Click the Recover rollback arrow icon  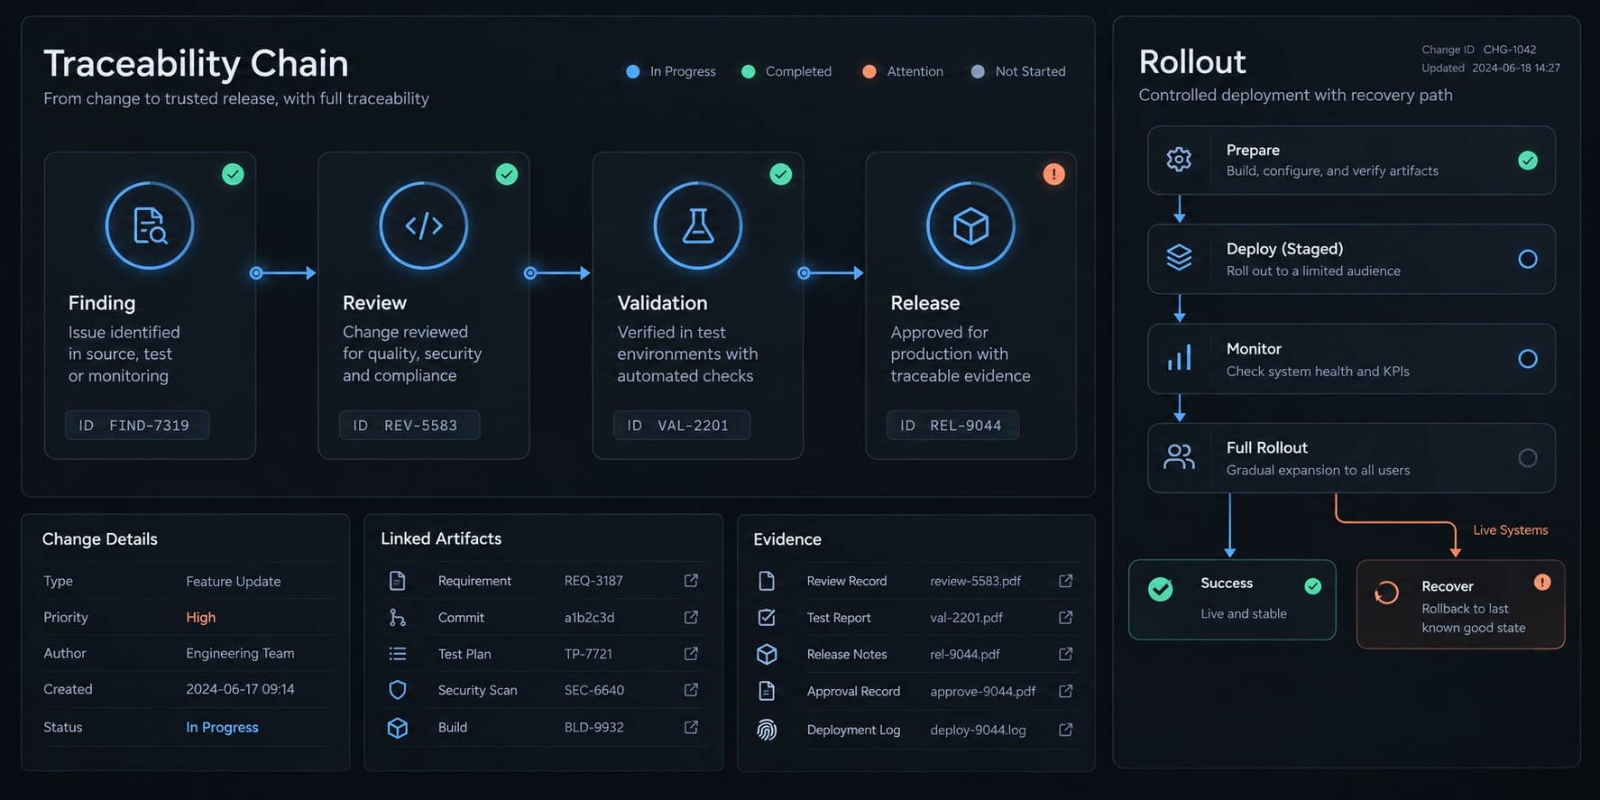tap(1386, 593)
